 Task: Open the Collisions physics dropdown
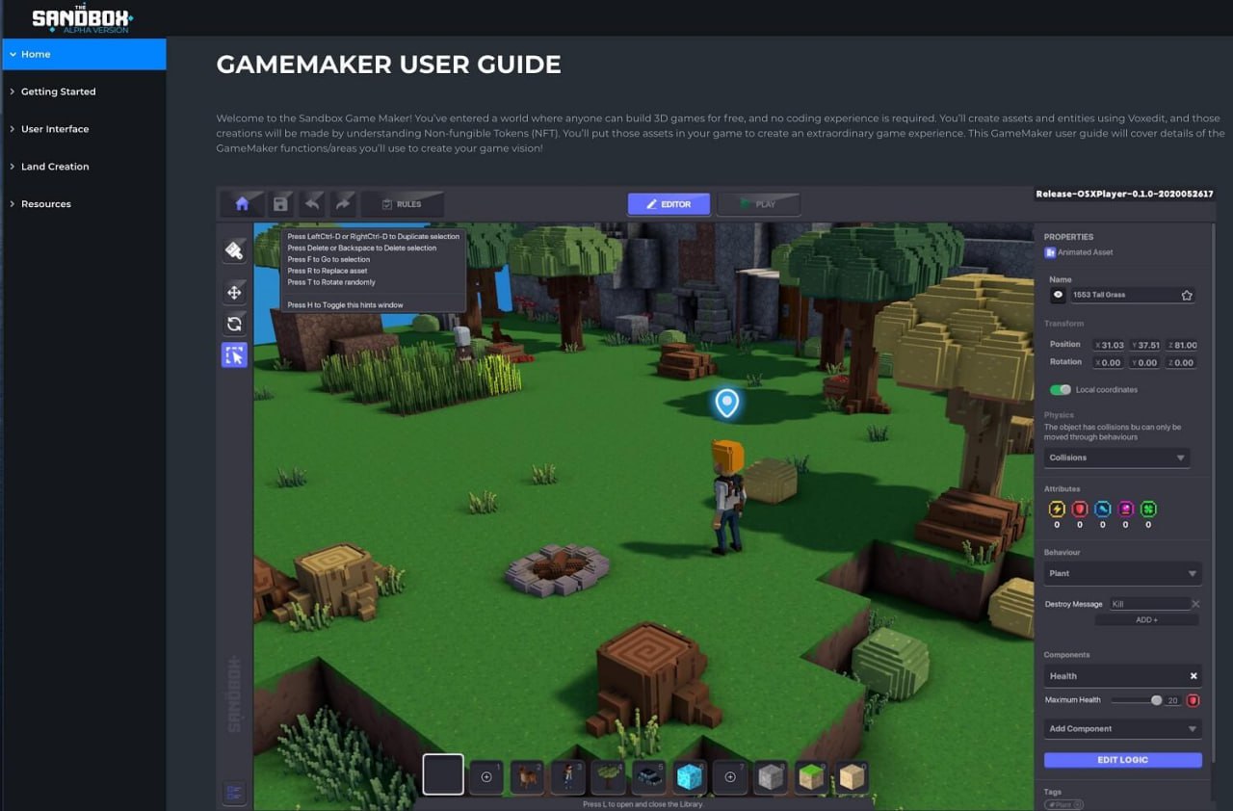(x=1116, y=458)
